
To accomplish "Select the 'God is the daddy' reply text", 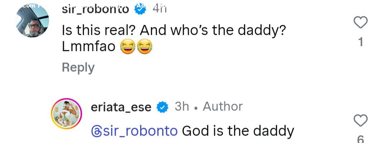I will [238, 131].
